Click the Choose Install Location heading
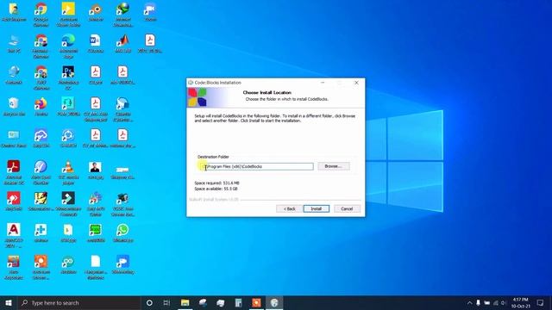The width and height of the screenshot is (552, 310). pyautogui.click(x=267, y=93)
